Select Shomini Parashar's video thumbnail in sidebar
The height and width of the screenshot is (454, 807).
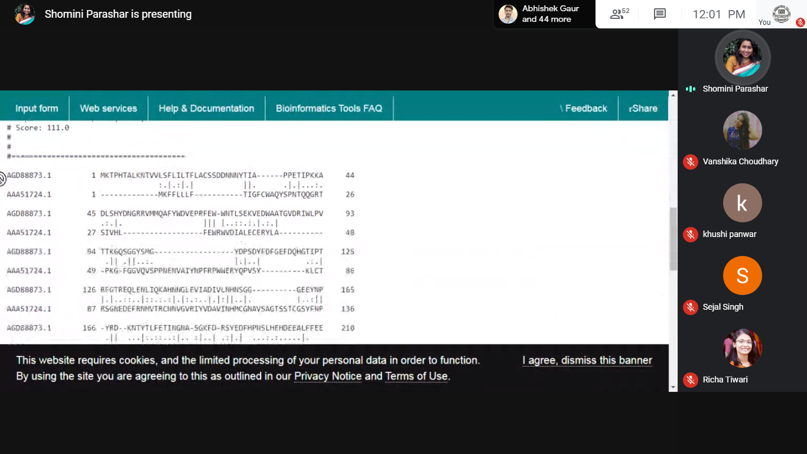pos(742,58)
